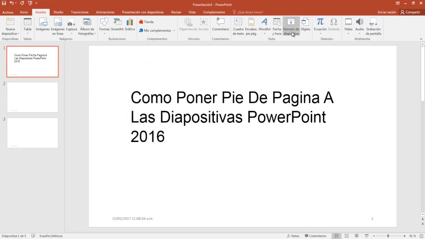Insert an Objeto
Screen dimensions: 425x239
tap(305, 25)
